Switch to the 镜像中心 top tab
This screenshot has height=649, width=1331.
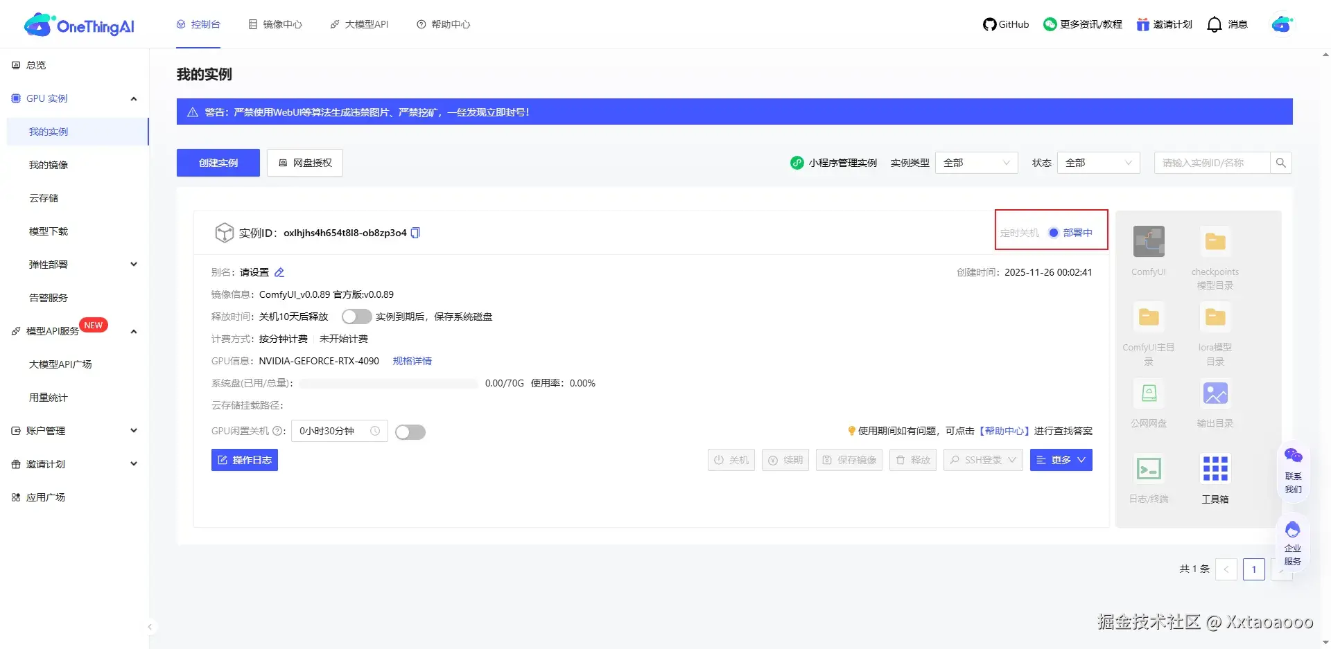[275, 24]
